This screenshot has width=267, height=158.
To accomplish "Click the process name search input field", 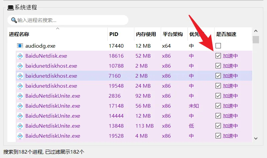I will [68, 20].
